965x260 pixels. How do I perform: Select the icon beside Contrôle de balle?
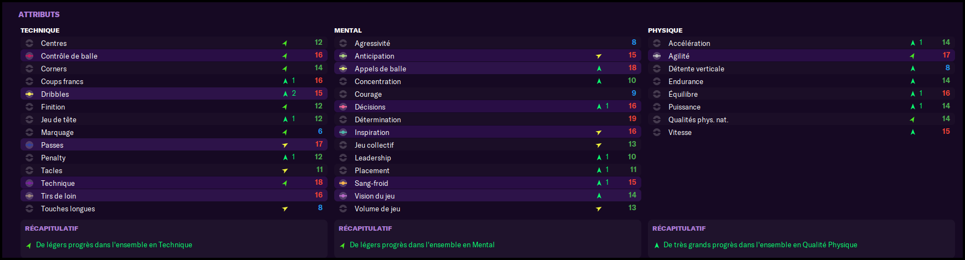(29, 56)
